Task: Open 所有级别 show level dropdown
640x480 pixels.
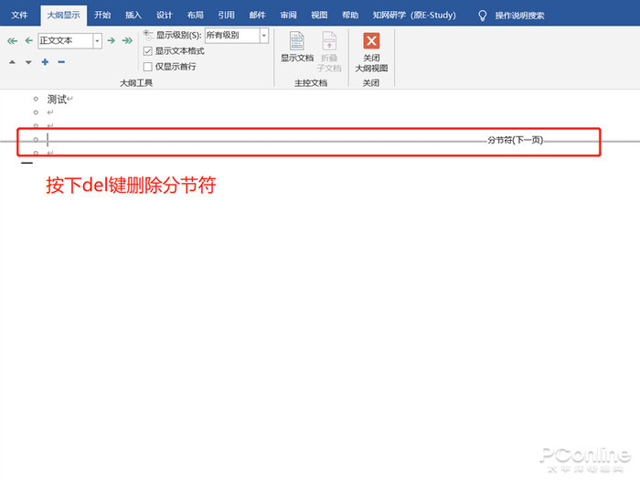Action: click(264, 36)
